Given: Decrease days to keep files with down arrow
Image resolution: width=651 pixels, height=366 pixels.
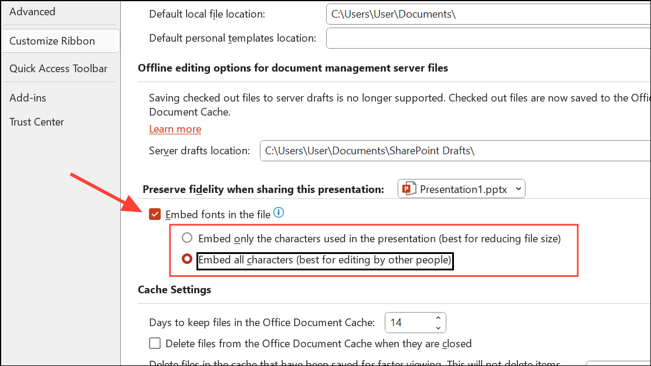Looking at the screenshot, I should pyautogui.click(x=439, y=327).
